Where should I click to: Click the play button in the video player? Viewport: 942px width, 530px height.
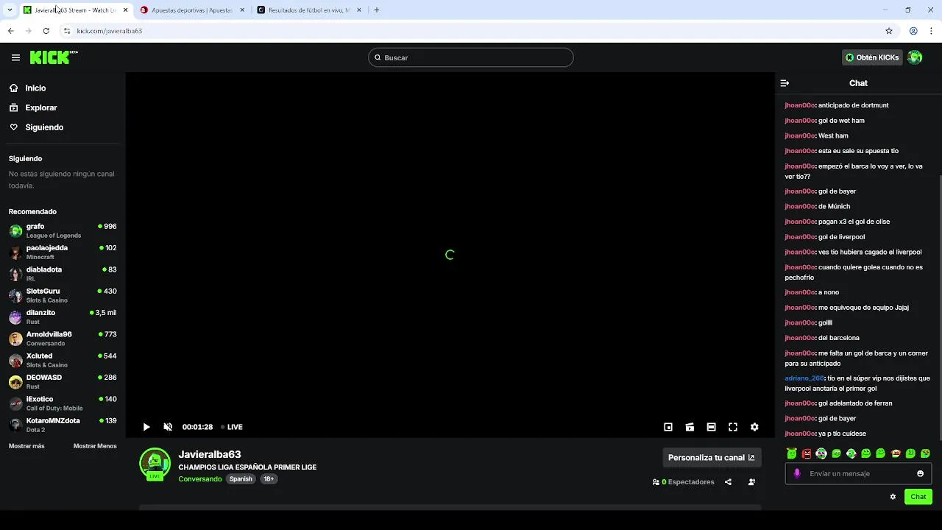pyautogui.click(x=146, y=427)
